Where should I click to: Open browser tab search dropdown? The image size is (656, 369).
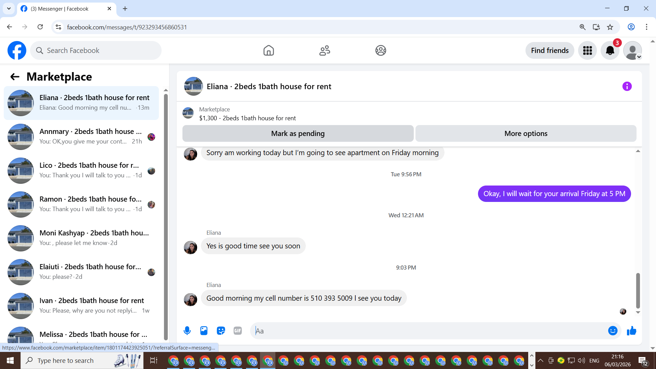(9, 9)
